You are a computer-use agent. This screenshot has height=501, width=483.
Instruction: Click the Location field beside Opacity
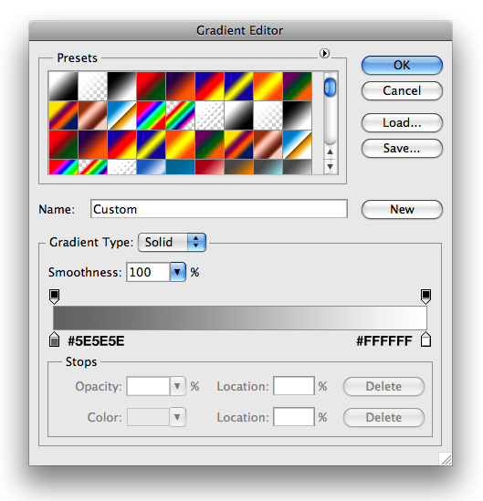294,386
